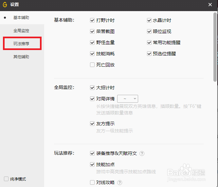Image resolution: width=218 pixels, height=187 pixels.
Task: Uncheck the 预选位提醒 checkbox
Action: click(149, 54)
